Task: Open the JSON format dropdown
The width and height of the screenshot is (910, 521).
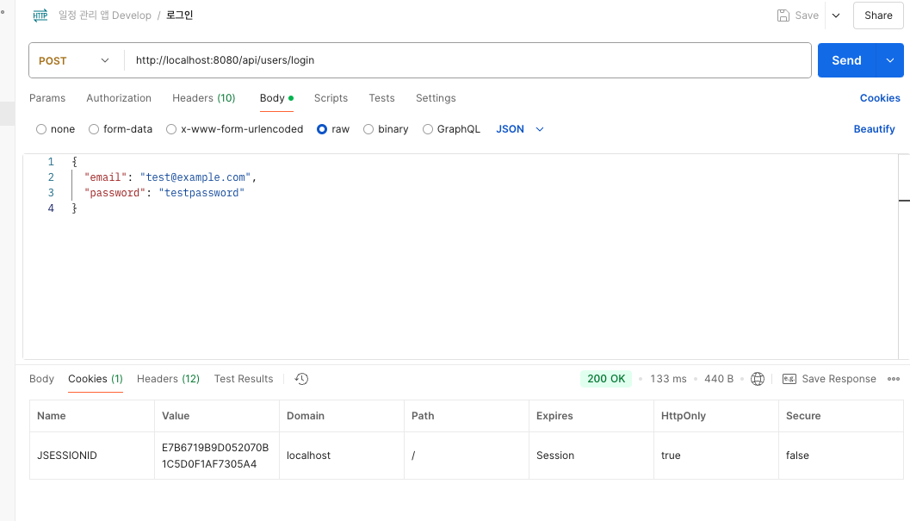Action: [520, 129]
